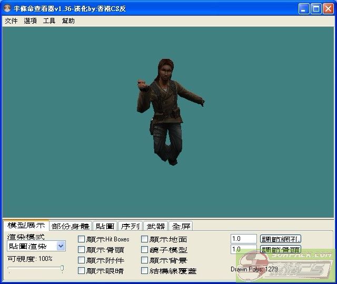Open the 選項 menu
The image size is (337, 284).
tap(30, 21)
